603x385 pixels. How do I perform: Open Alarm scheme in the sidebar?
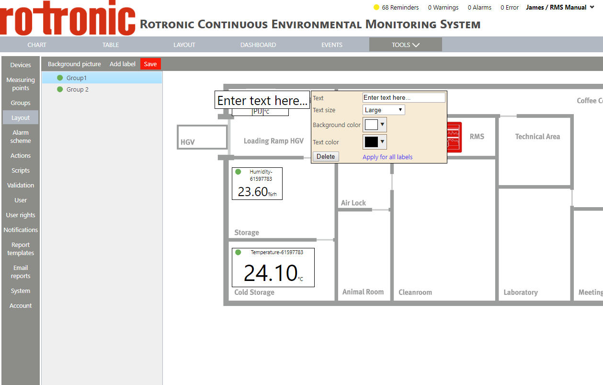[21, 137]
